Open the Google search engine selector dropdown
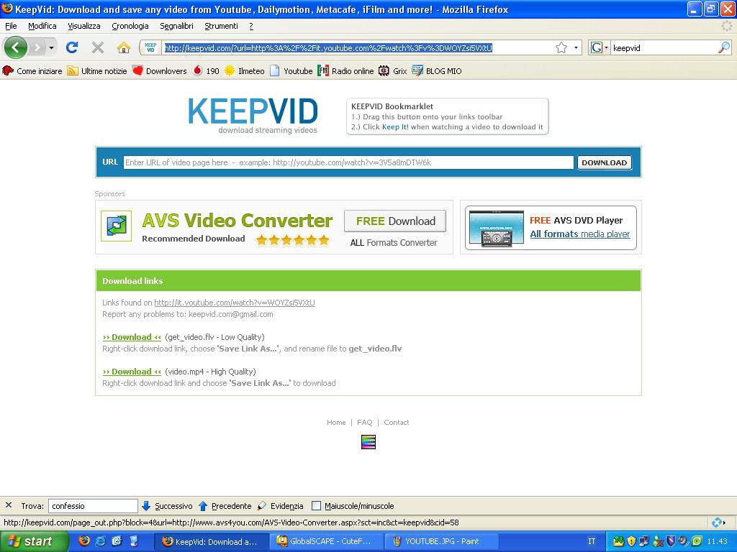The height and width of the screenshot is (552, 737). 600,47
